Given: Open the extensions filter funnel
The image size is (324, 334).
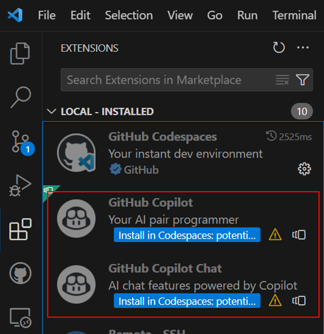Looking at the screenshot, I should 302,80.
